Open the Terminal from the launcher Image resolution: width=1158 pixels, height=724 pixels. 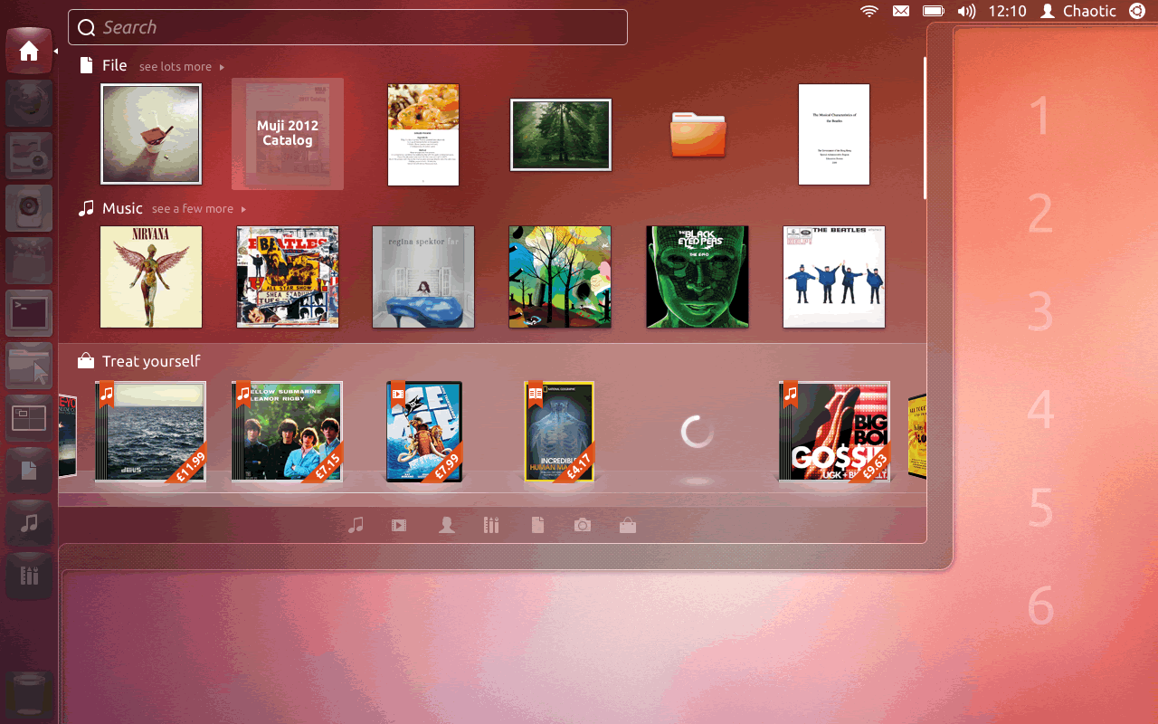coord(28,312)
